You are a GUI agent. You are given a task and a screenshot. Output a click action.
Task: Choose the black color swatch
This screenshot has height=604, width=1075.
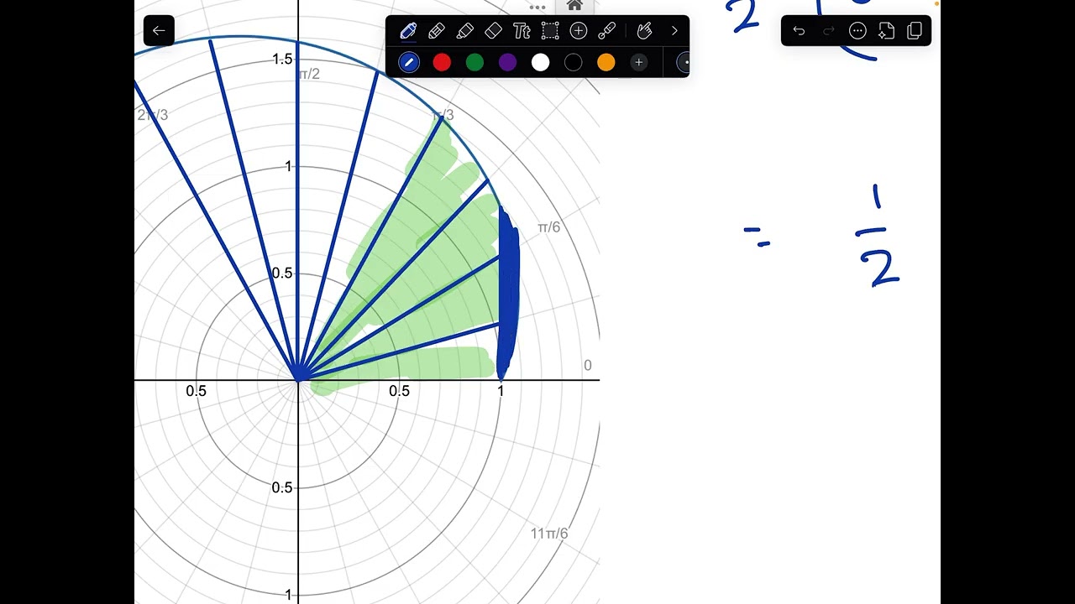pyautogui.click(x=573, y=62)
